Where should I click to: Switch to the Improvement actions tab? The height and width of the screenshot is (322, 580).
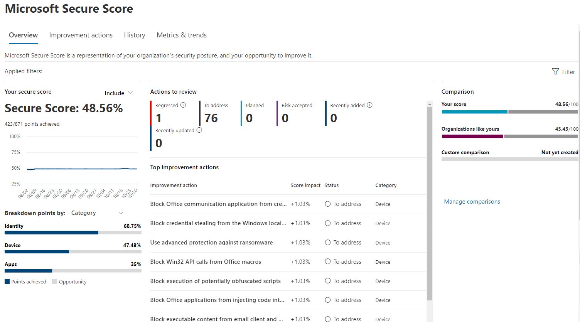point(81,35)
